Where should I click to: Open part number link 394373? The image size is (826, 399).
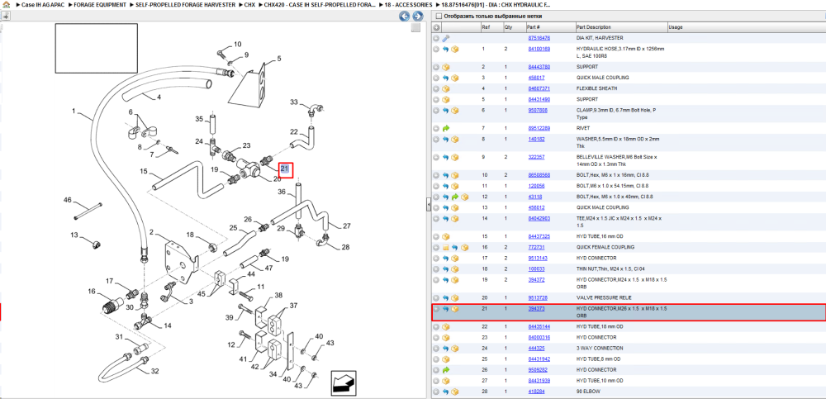click(x=536, y=309)
